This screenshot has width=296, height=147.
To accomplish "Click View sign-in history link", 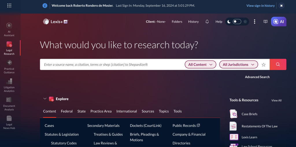I will point(260,5).
